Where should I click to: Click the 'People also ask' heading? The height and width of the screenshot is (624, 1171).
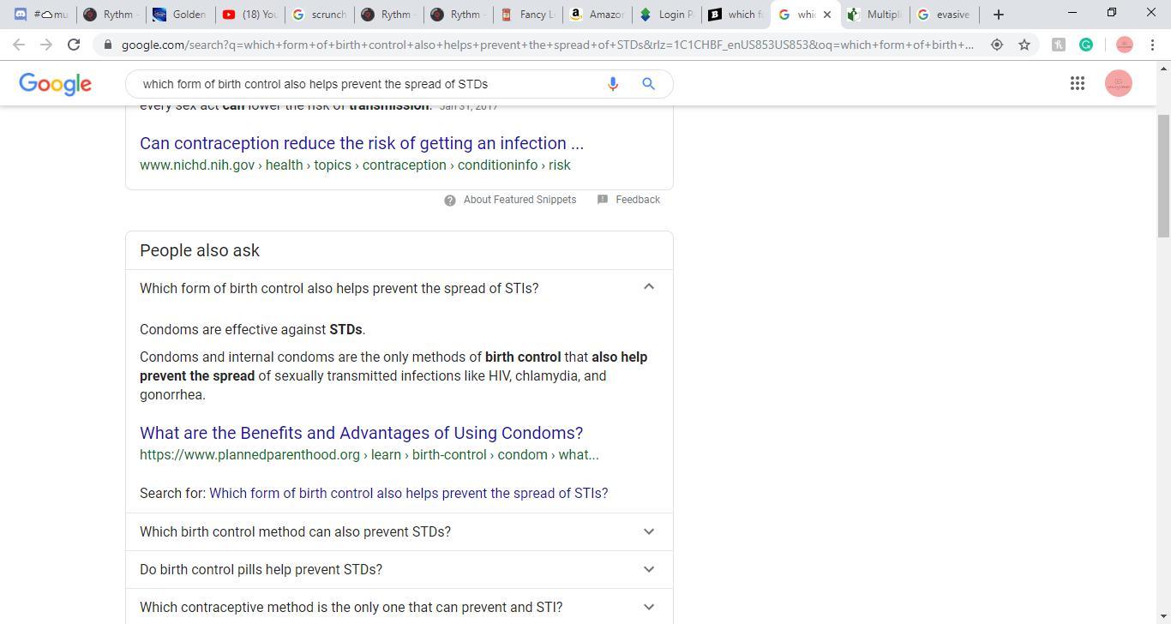pos(200,250)
